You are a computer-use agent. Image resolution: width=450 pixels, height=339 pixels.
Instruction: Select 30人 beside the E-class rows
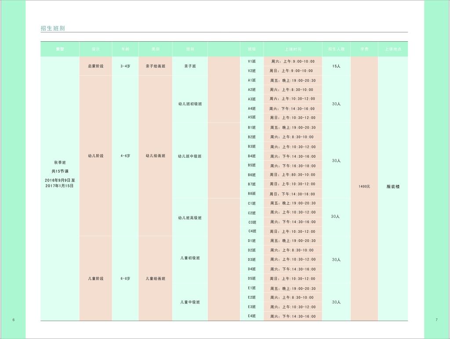[336, 302]
